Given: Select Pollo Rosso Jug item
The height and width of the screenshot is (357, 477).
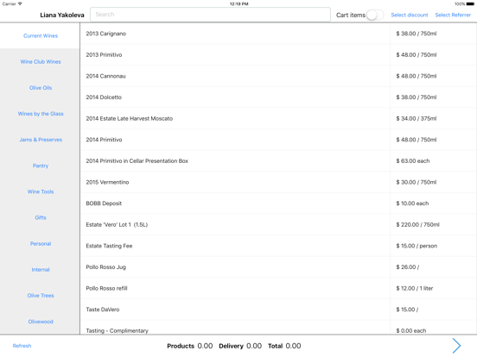Looking at the screenshot, I should coord(278,267).
